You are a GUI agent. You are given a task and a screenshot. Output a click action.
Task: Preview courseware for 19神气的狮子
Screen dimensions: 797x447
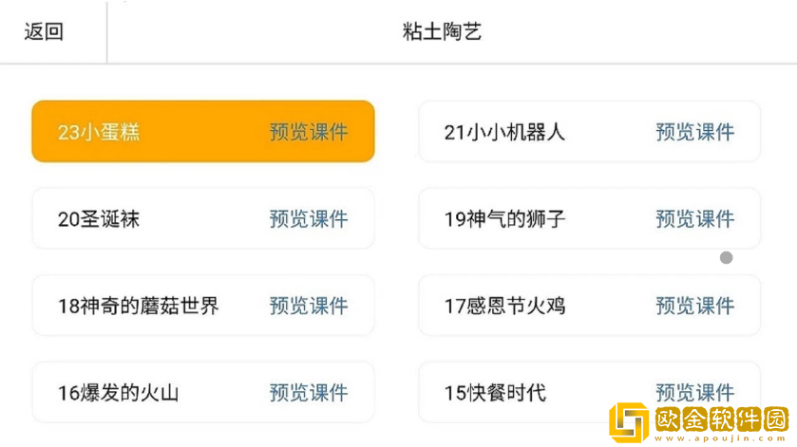[x=694, y=219]
